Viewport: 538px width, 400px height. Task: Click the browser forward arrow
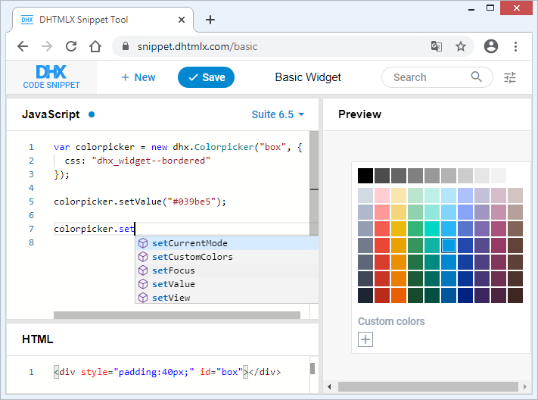pyautogui.click(x=47, y=46)
